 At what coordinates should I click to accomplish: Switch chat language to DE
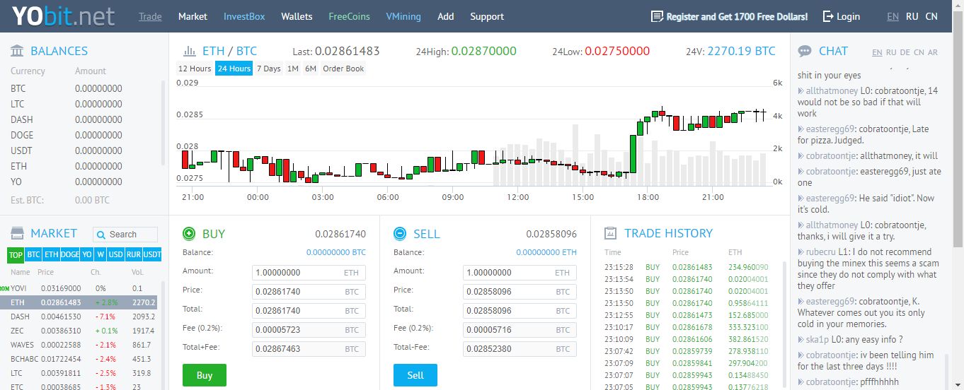click(905, 52)
